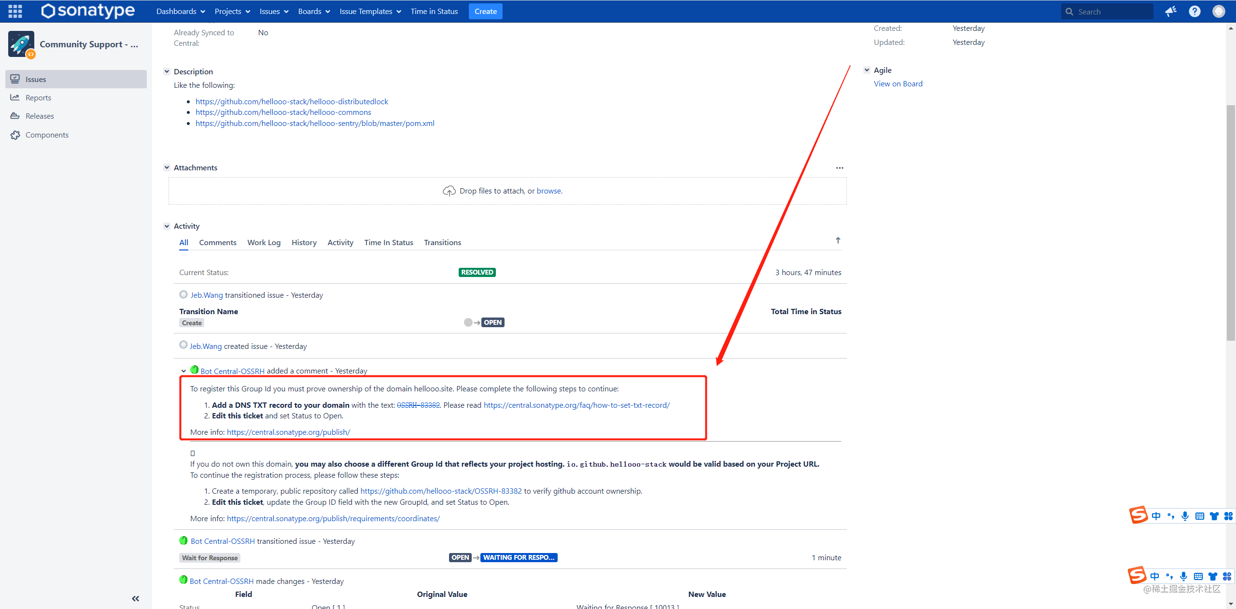
Task: Open the Issue Templates dropdown menu
Action: point(370,11)
